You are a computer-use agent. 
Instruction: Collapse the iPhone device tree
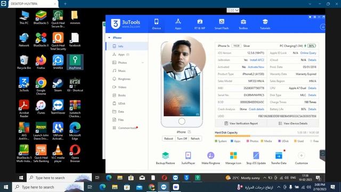(x=109, y=38)
